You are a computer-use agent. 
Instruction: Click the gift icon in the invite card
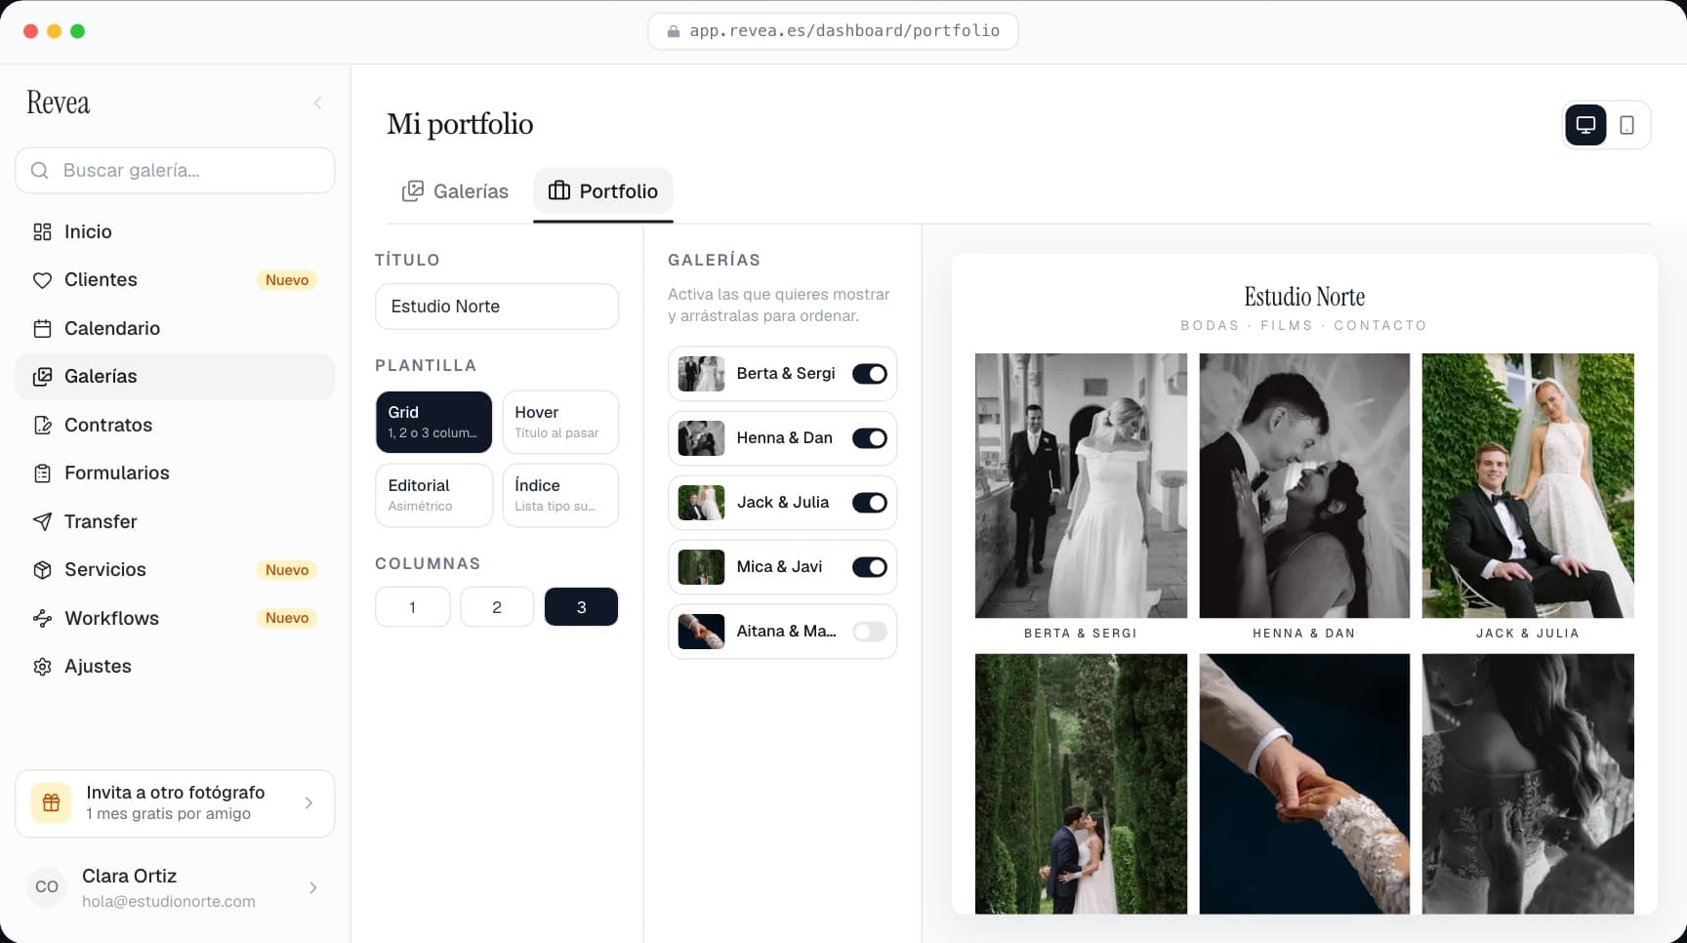pos(51,802)
